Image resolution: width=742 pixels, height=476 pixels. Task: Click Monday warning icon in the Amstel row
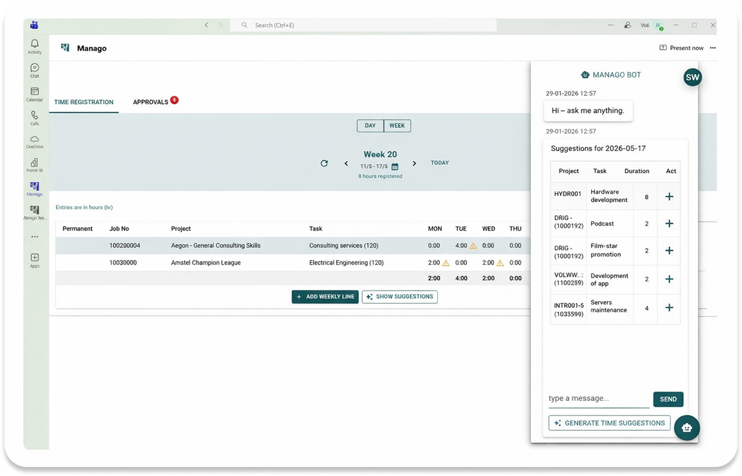tap(445, 263)
